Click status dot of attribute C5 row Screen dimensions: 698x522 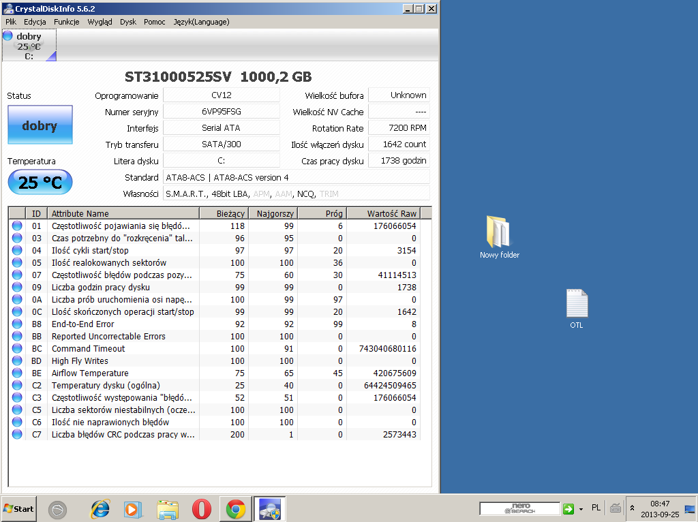[x=17, y=410]
